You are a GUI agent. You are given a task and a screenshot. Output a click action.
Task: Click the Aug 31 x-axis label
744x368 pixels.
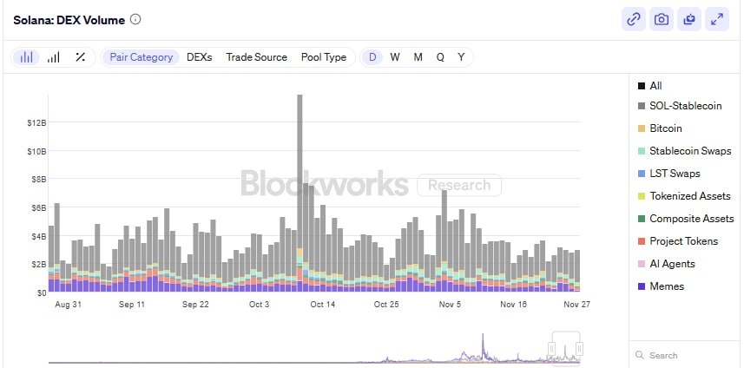pos(69,305)
